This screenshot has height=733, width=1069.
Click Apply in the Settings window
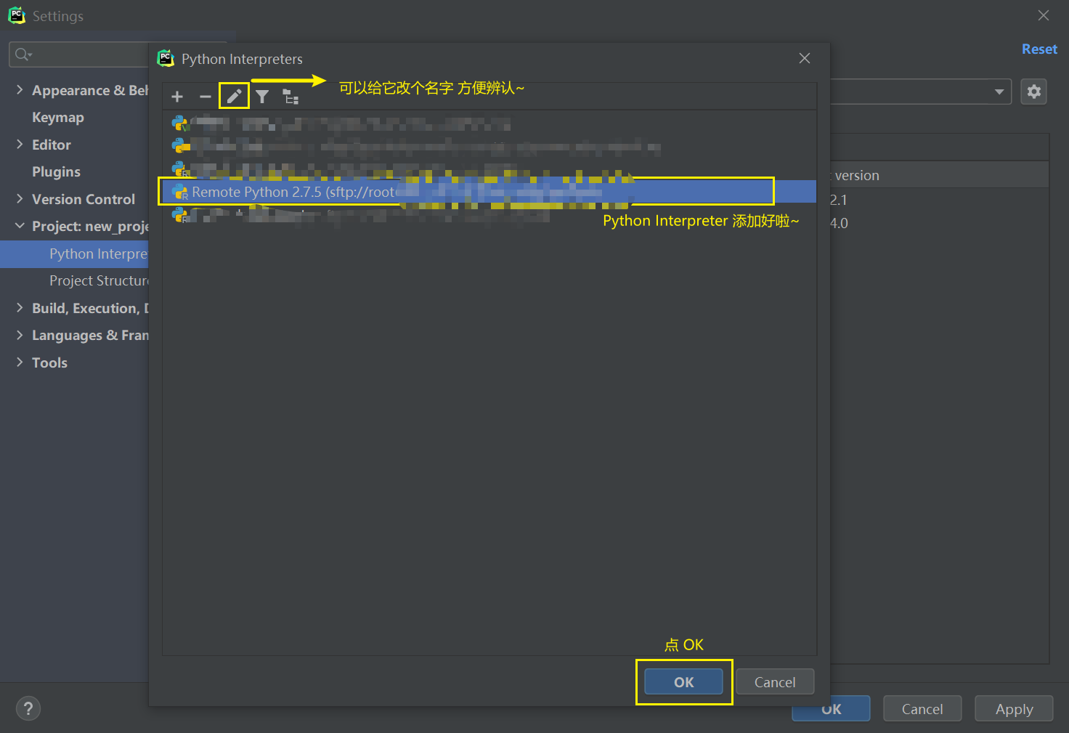[x=1014, y=709]
